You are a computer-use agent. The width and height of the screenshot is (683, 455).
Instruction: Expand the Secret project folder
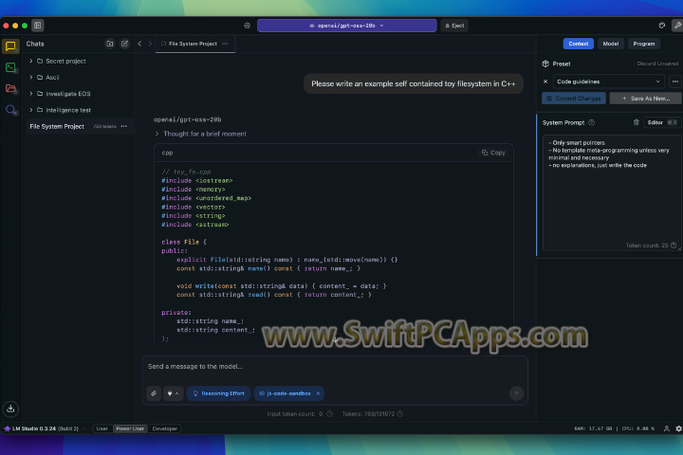(31, 61)
